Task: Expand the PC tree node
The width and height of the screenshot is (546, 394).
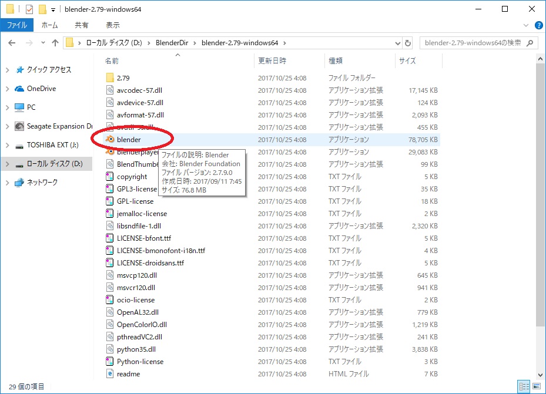Action: tap(7, 107)
